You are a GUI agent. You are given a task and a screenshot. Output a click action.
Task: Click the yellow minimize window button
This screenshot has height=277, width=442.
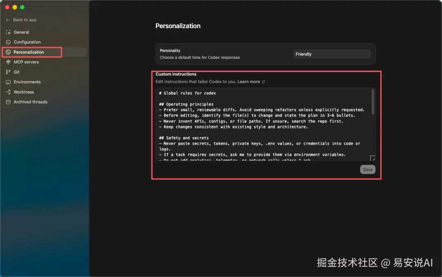(x=15, y=7)
